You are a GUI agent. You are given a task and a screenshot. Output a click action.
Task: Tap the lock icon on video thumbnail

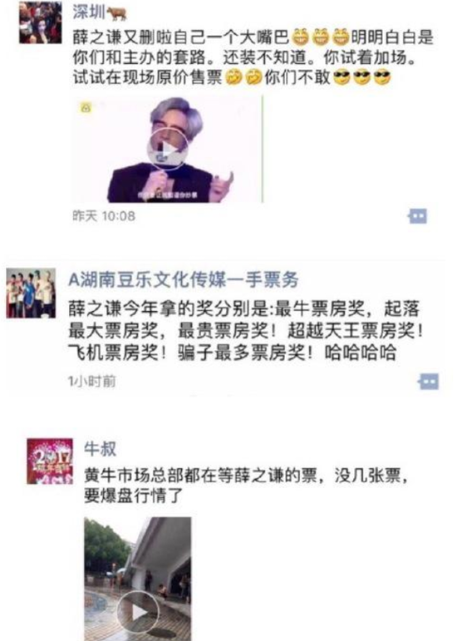pos(86,108)
